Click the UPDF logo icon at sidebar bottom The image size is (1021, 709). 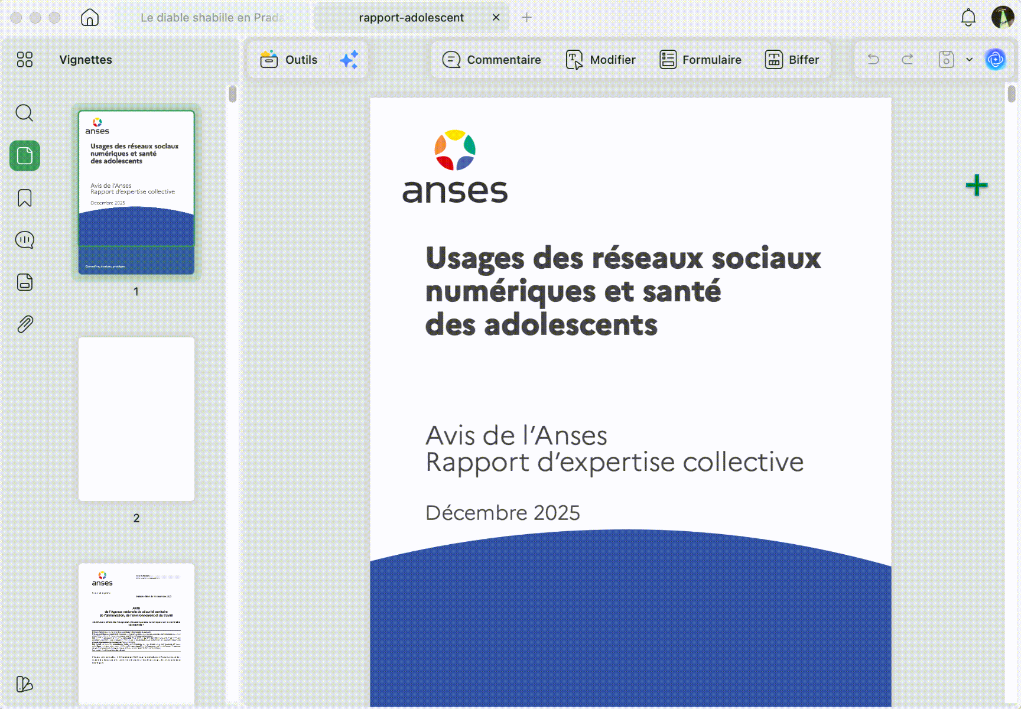tap(25, 684)
